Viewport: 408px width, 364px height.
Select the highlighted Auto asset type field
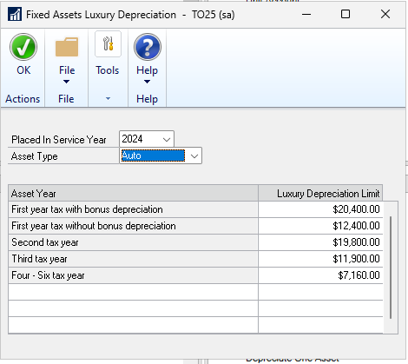[153, 156]
